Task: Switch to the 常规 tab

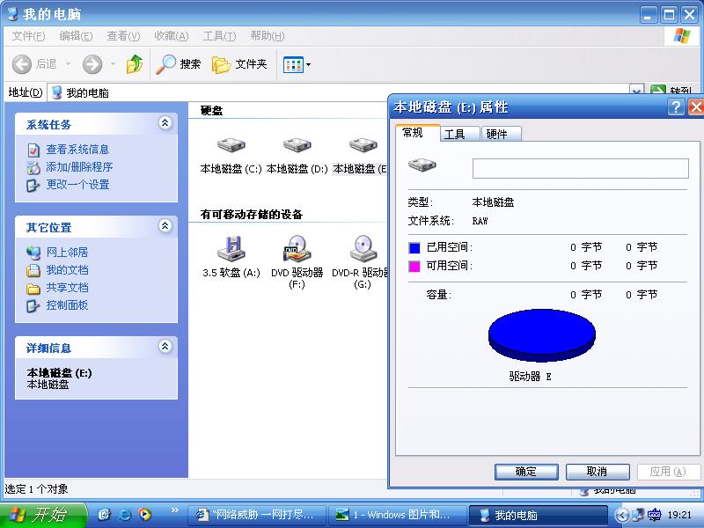Action: coord(417,133)
